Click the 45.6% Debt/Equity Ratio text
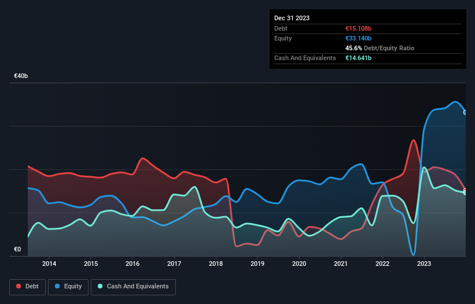475x304 pixels. coord(380,48)
